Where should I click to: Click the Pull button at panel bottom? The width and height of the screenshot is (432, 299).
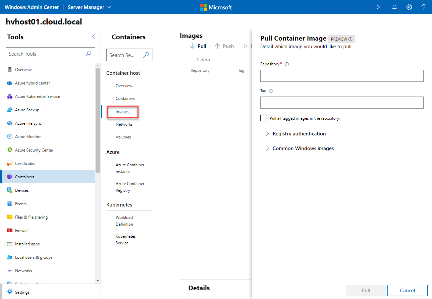pyautogui.click(x=366, y=291)
